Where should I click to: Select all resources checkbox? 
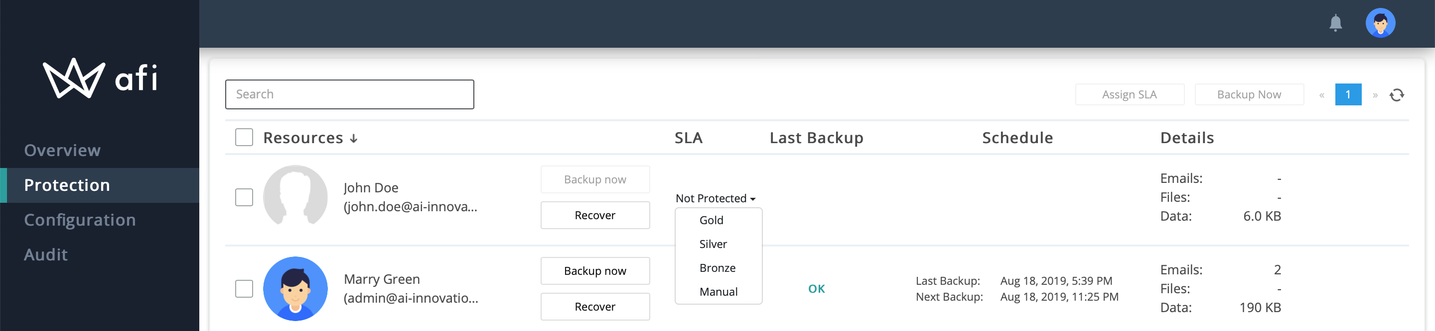coord(244,137)
